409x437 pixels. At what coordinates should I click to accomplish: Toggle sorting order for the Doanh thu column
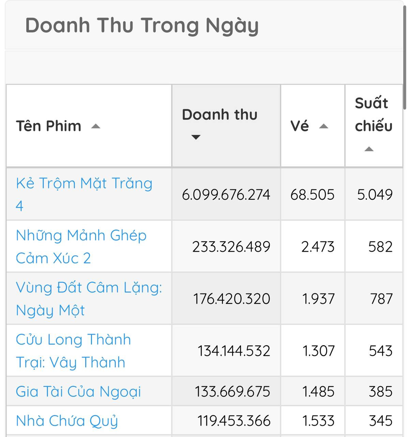pyautogui.click(x=196, y=137)
